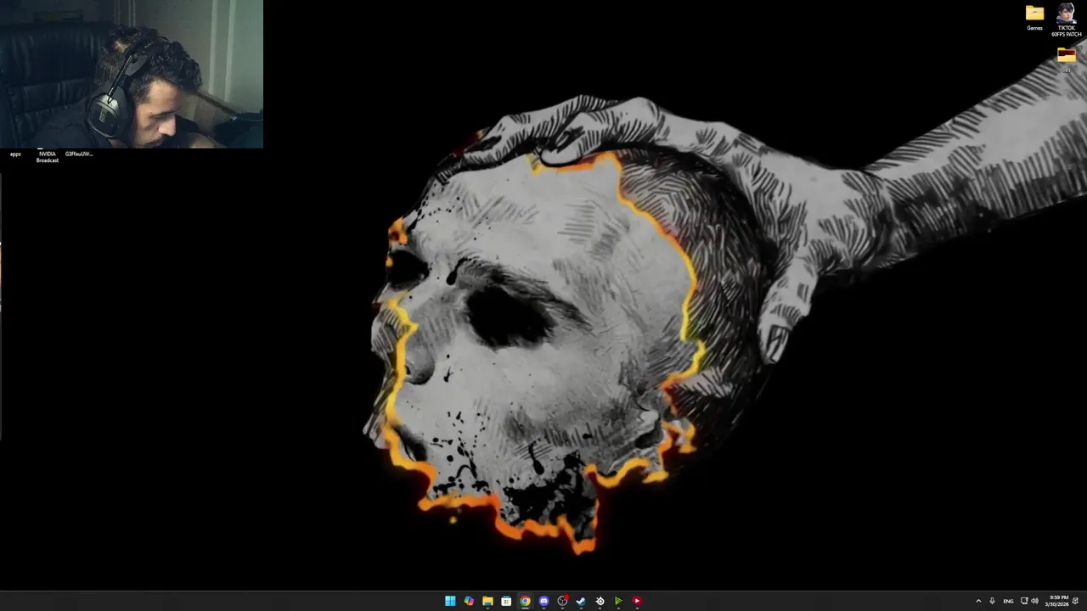
Task: Open the ENG language switcher
Action: 1008,601
